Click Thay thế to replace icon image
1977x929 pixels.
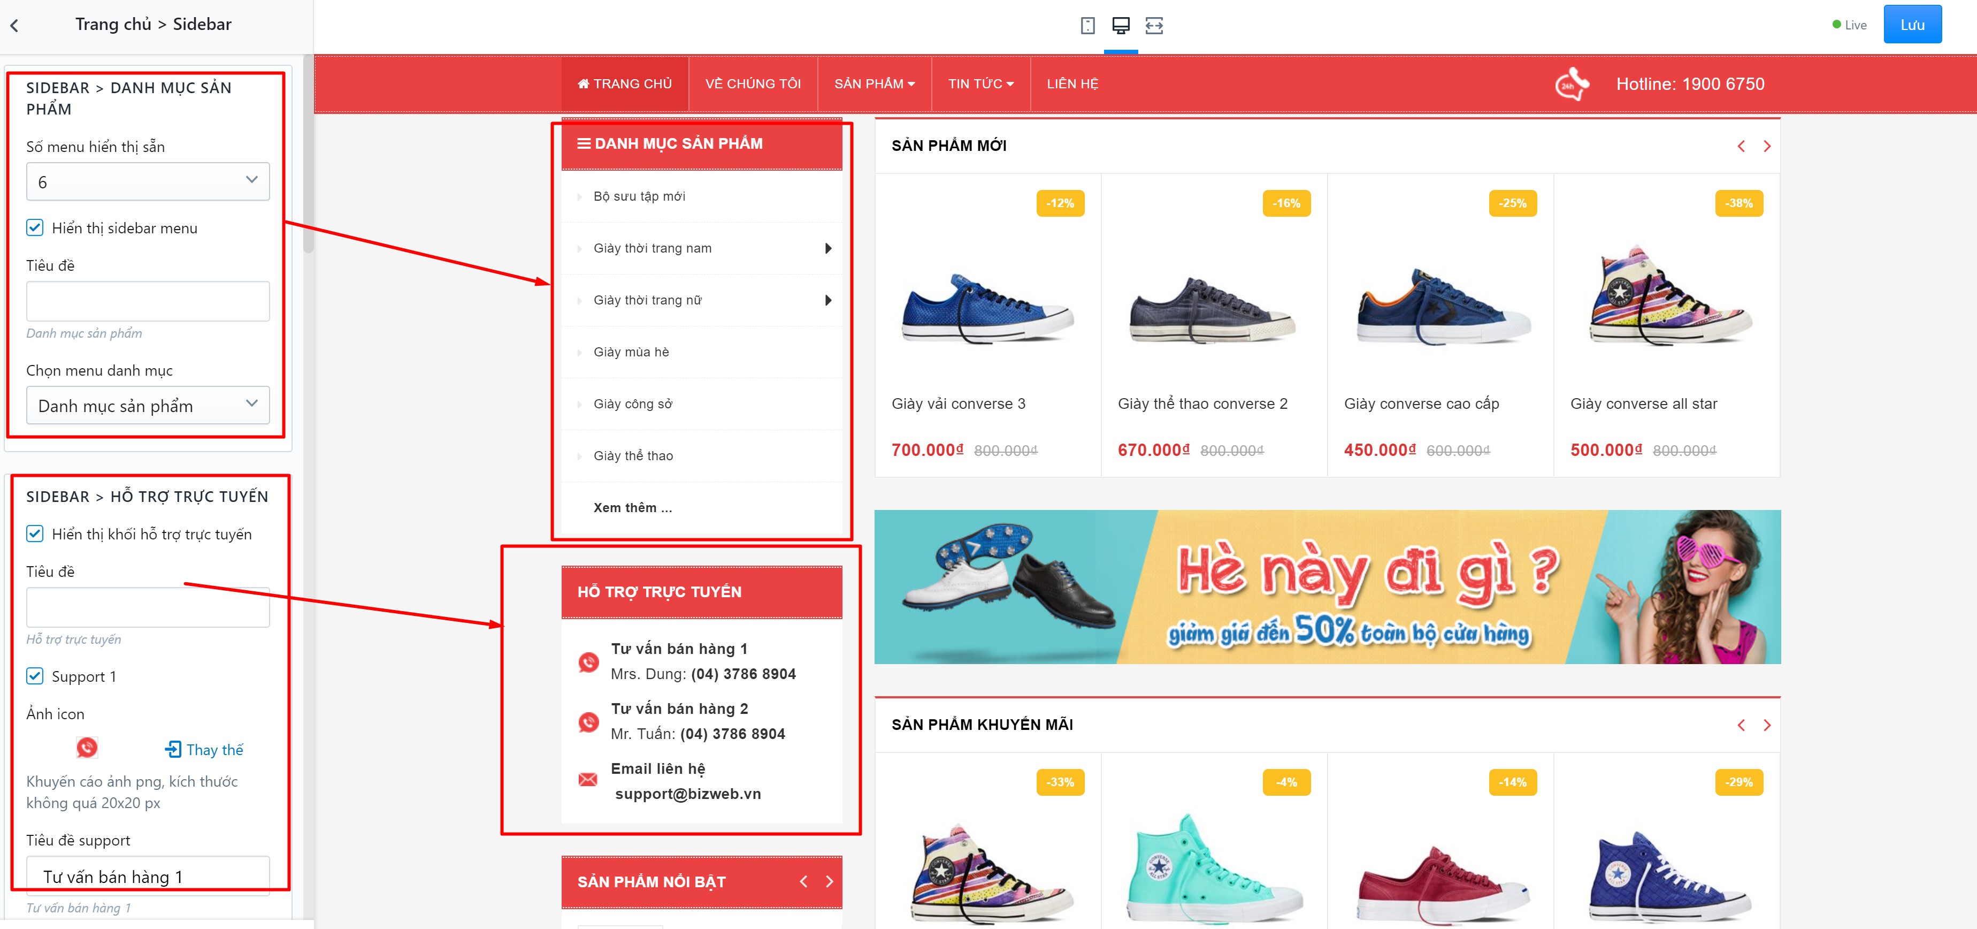click(204, 749)
